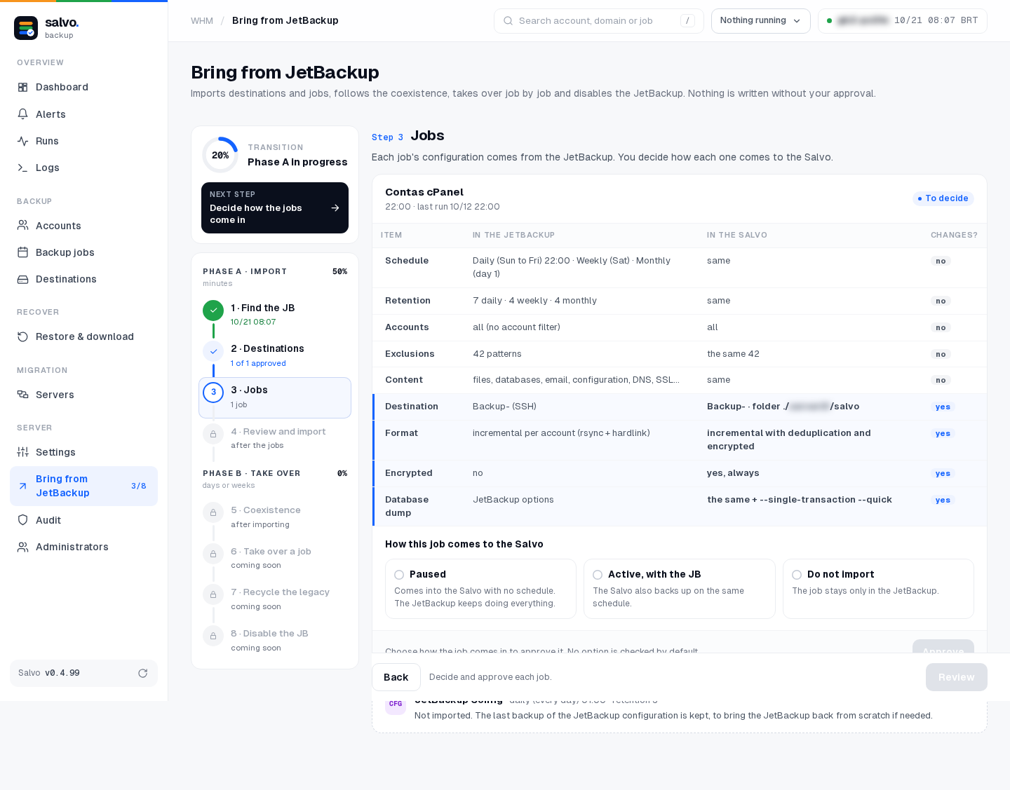This screenshot has height=790, width=1010.
Task: Refresh the Salvo version check
Action: click(143, 673)
